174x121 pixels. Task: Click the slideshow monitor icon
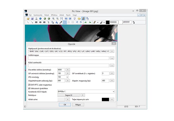75,19
